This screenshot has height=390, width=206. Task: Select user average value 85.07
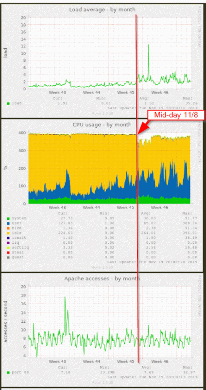pos(150,223)
